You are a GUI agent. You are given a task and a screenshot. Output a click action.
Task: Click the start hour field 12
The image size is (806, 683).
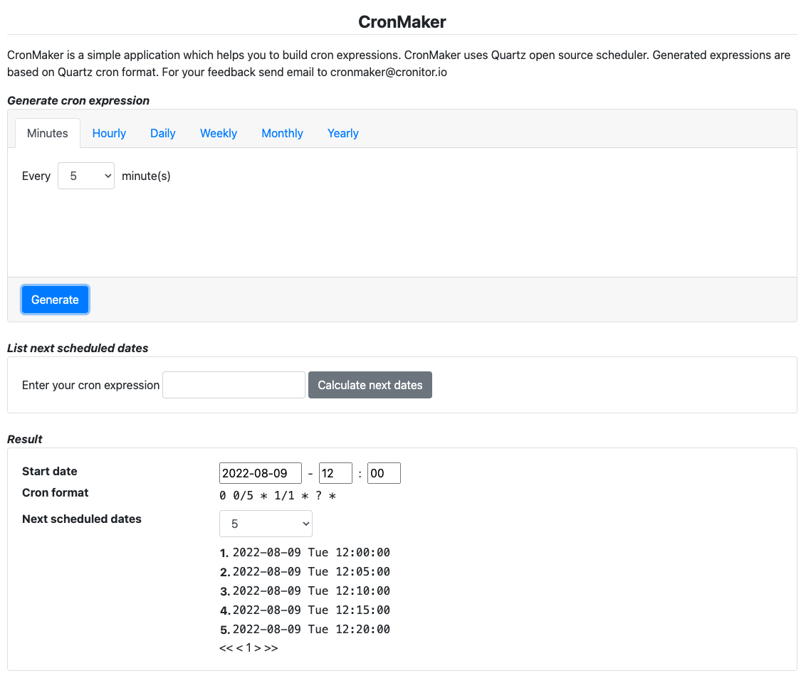point(335,473)
